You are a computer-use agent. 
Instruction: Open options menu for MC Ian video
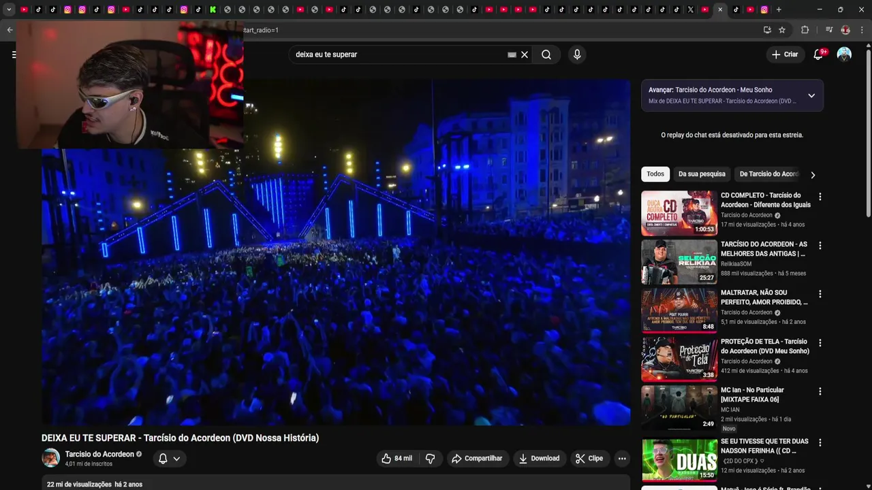pyautogui.click(x=820, y=391)
